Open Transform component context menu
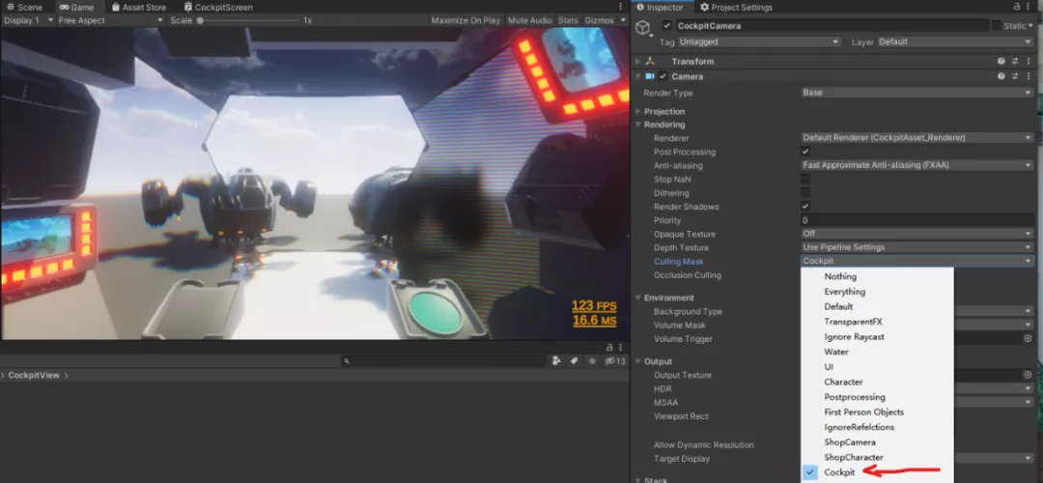This screenshot has height=483, width=1043. coord(1029,61)
